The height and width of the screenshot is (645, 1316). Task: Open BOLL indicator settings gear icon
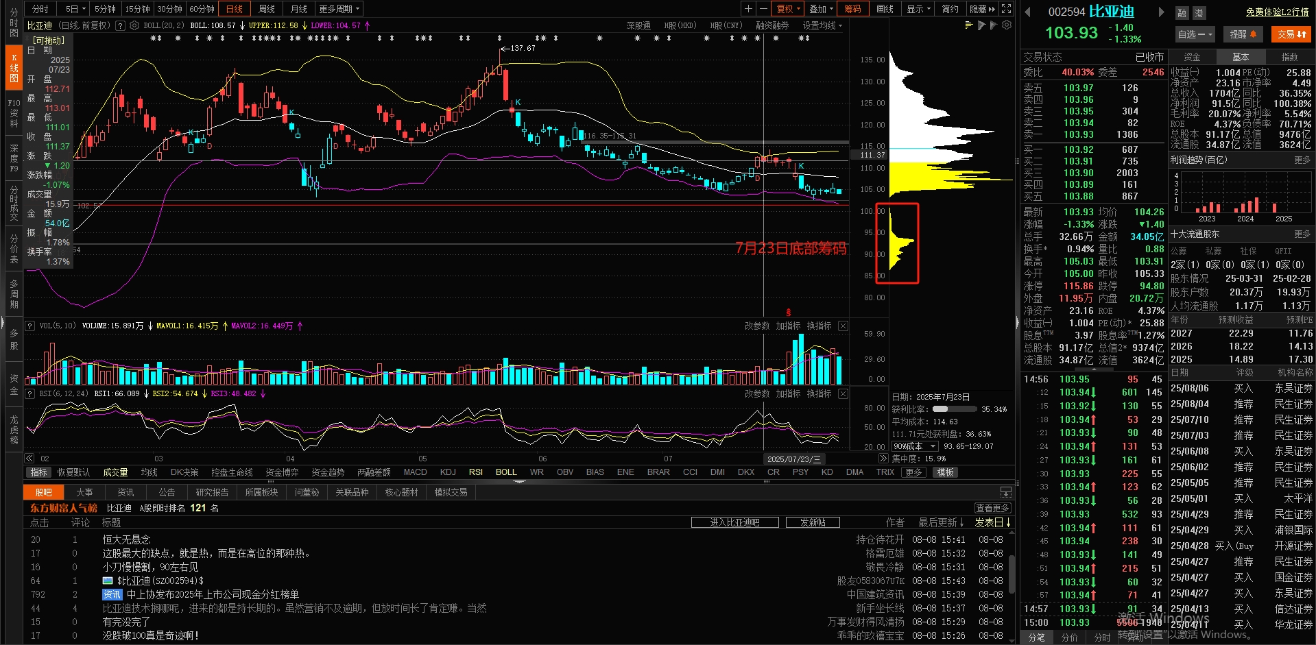[x=134, y=25]
